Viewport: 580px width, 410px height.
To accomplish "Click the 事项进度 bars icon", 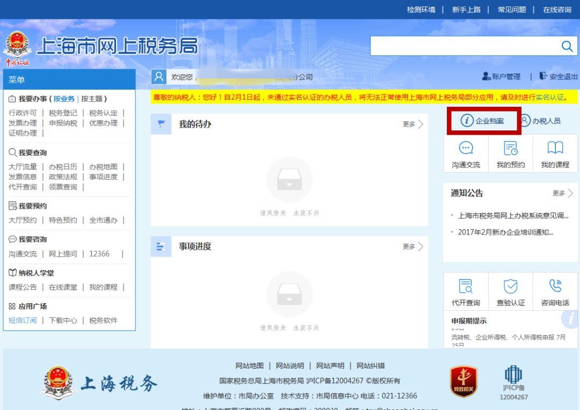I will [x=161, y=247].
